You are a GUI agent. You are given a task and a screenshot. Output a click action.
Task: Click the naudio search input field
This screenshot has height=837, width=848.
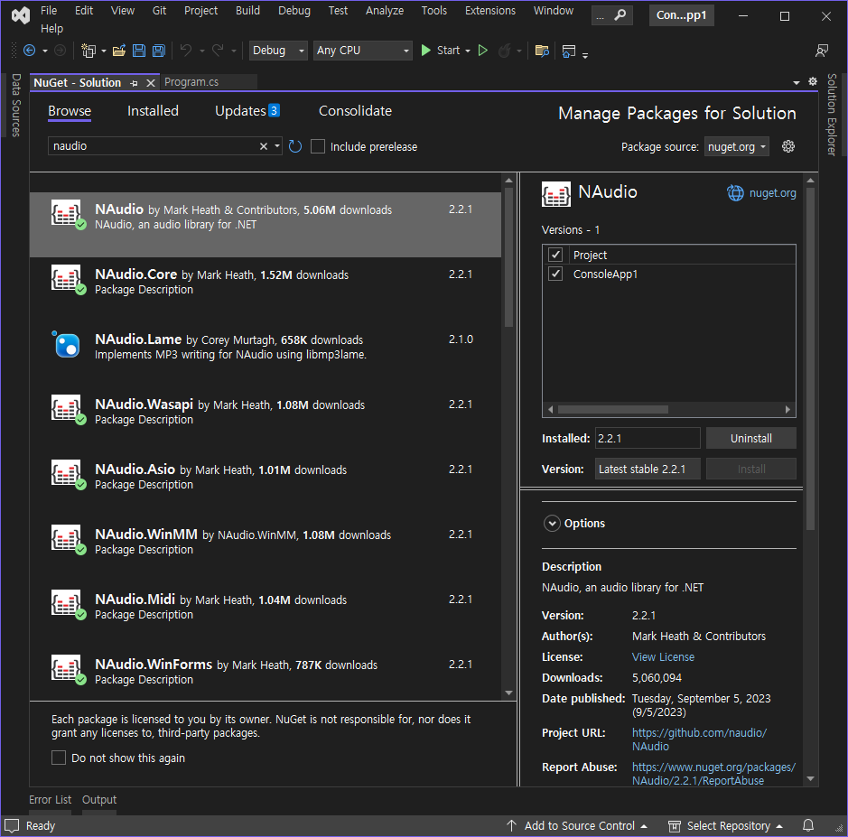(154, 146)
